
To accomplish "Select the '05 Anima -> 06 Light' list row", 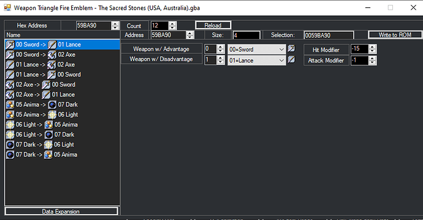I will 62,115.
